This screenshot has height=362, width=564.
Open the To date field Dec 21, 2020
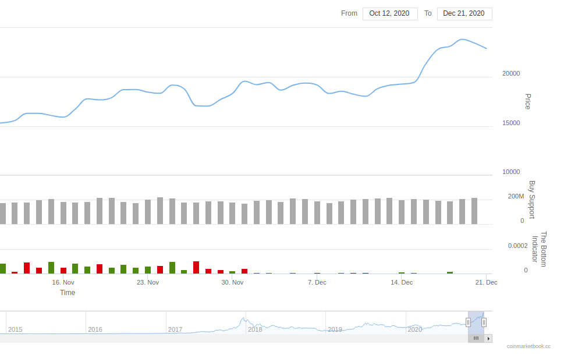[464, 13]
